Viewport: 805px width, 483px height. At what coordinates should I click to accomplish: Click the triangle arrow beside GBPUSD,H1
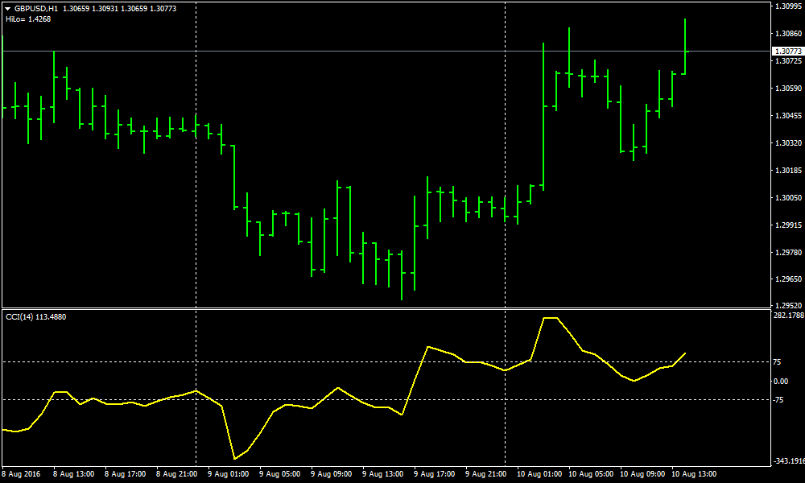click(8, 8)
